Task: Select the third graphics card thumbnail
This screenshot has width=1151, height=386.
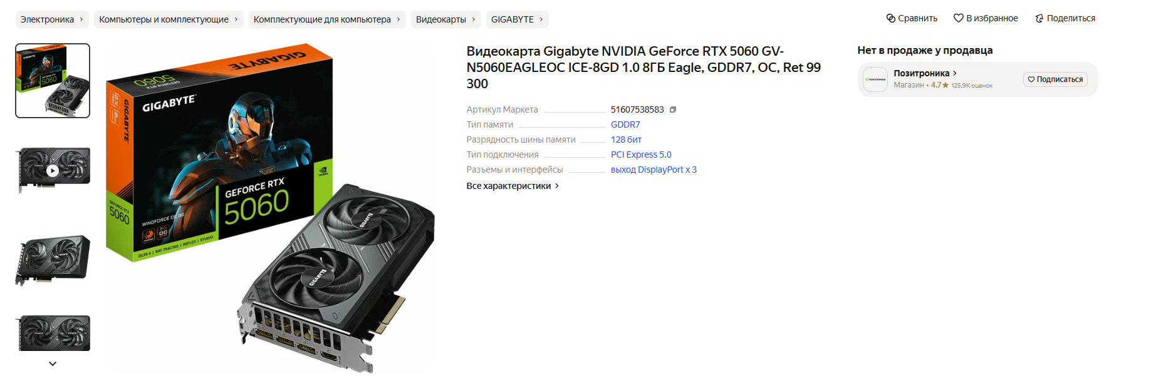Action: pyautogui.click(x=53, y=260)
